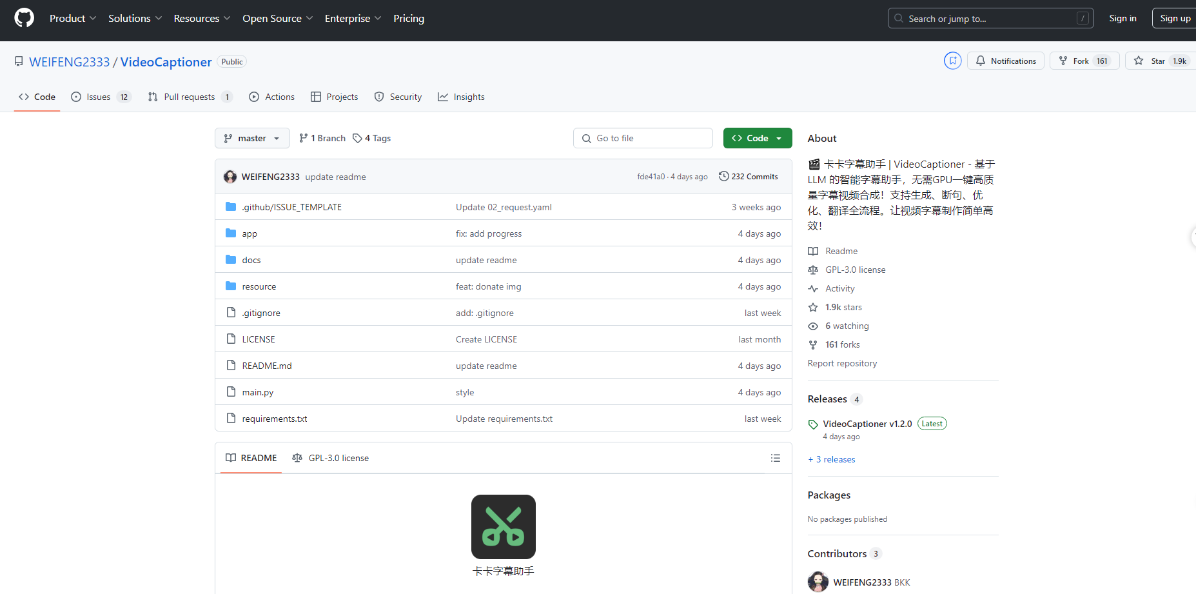1196x594 pixels.
Task: Expand the master branch dropdown
Action: pyautogui.click(x=252, y=138)
